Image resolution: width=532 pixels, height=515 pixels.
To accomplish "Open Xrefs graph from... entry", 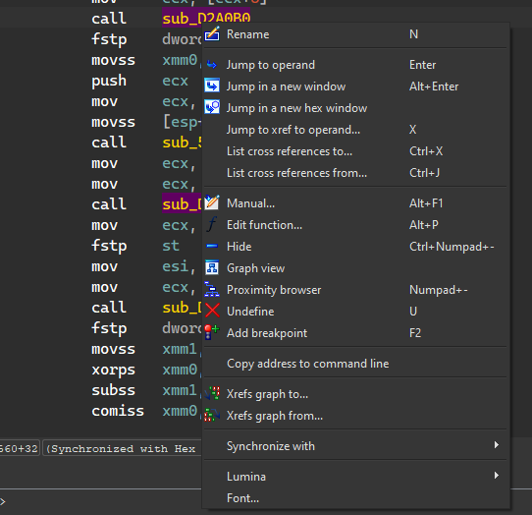I will pos(355,416).
